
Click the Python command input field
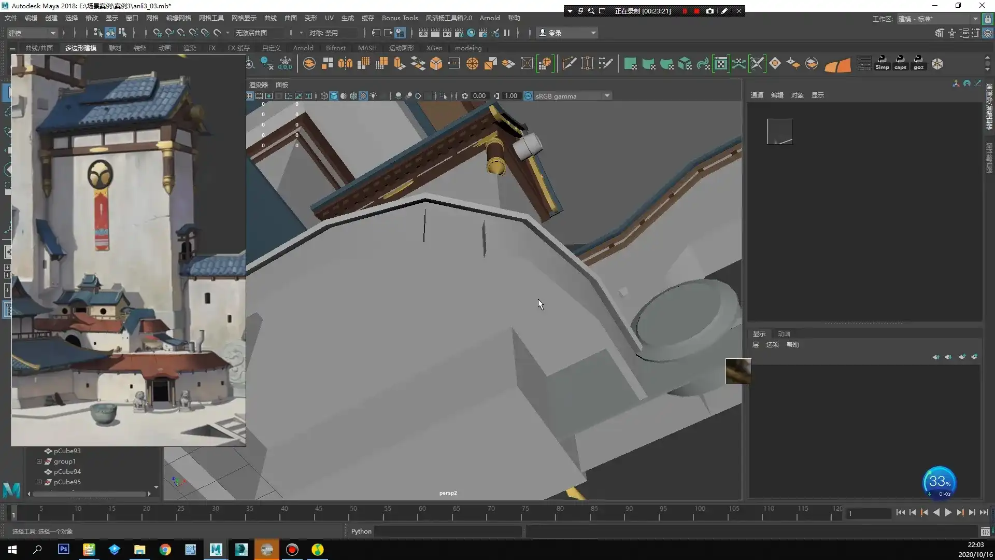(x=448, y=531)
